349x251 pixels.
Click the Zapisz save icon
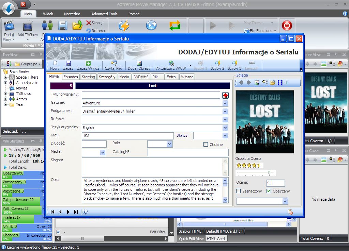click(68, 63)
